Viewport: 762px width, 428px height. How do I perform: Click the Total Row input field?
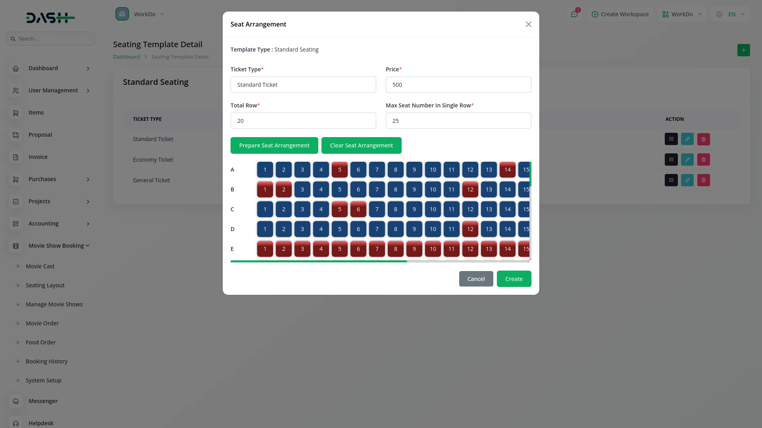303,120
